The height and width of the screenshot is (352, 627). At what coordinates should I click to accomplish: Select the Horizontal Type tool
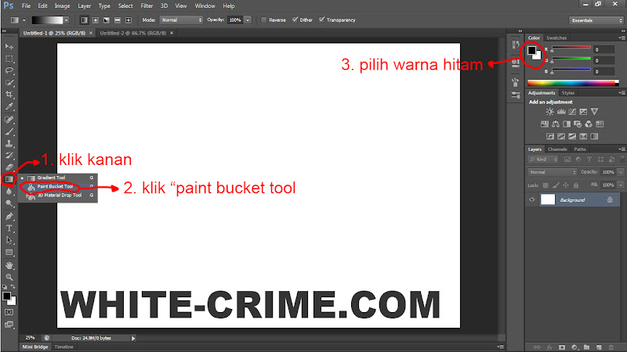click(9, 228)
